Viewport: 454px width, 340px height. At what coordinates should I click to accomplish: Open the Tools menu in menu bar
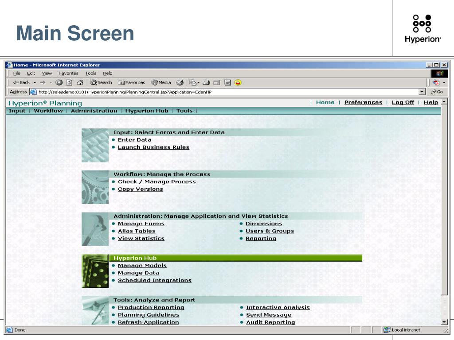[90, 73]
